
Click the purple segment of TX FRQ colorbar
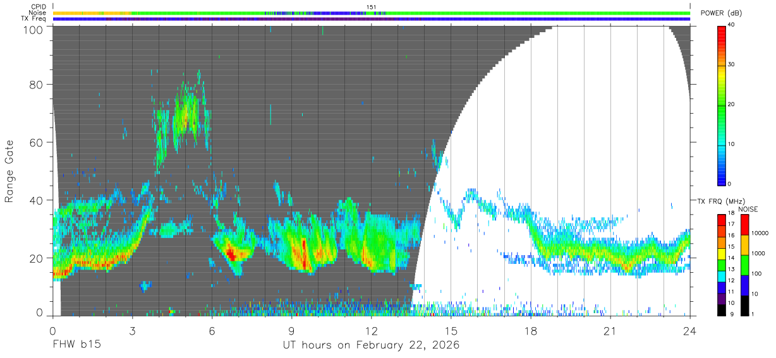722,298
